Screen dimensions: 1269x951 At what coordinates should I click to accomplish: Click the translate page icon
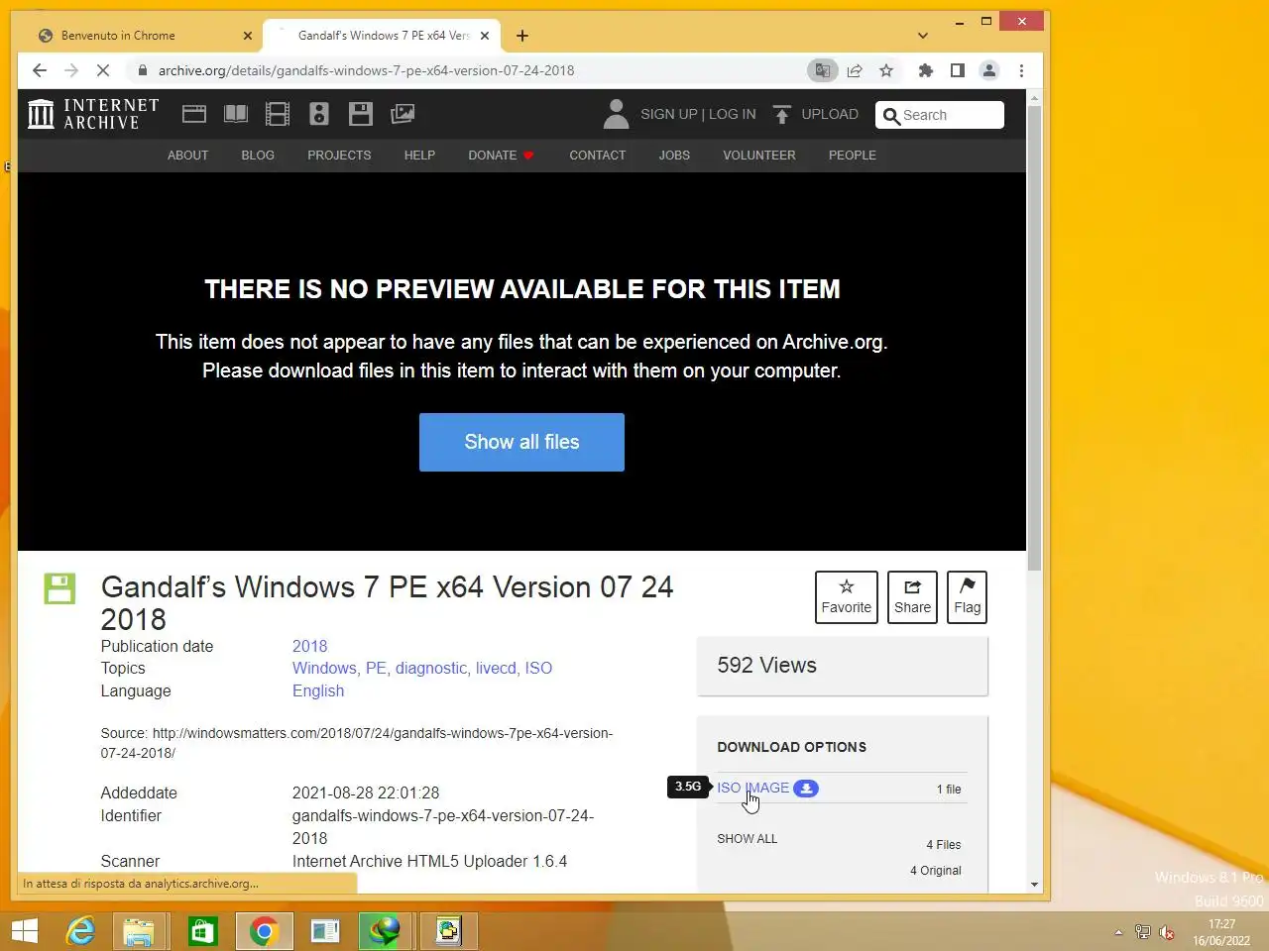[x=822, y=70]
